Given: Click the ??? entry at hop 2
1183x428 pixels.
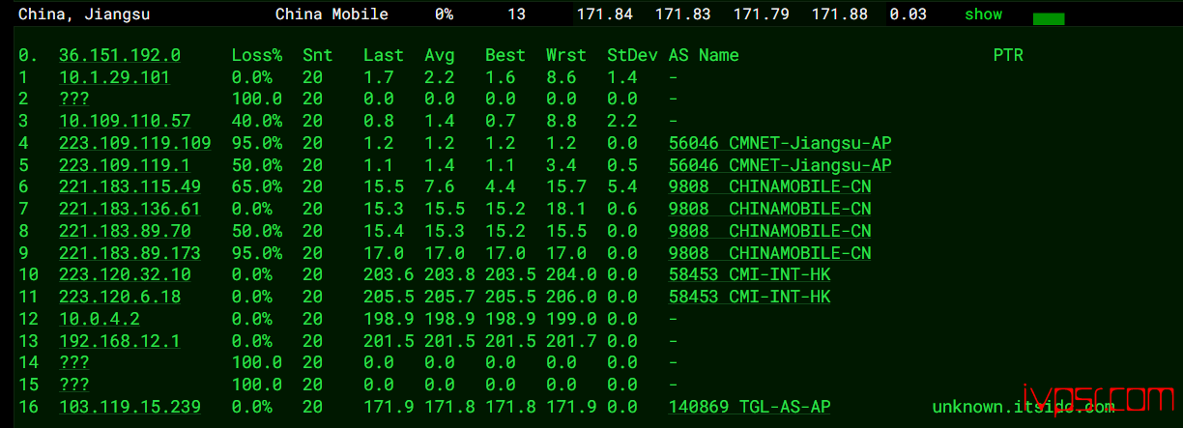Looking at the screenshot, I should pos(74,99).
